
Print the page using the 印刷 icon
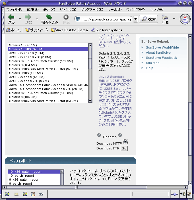165,17
